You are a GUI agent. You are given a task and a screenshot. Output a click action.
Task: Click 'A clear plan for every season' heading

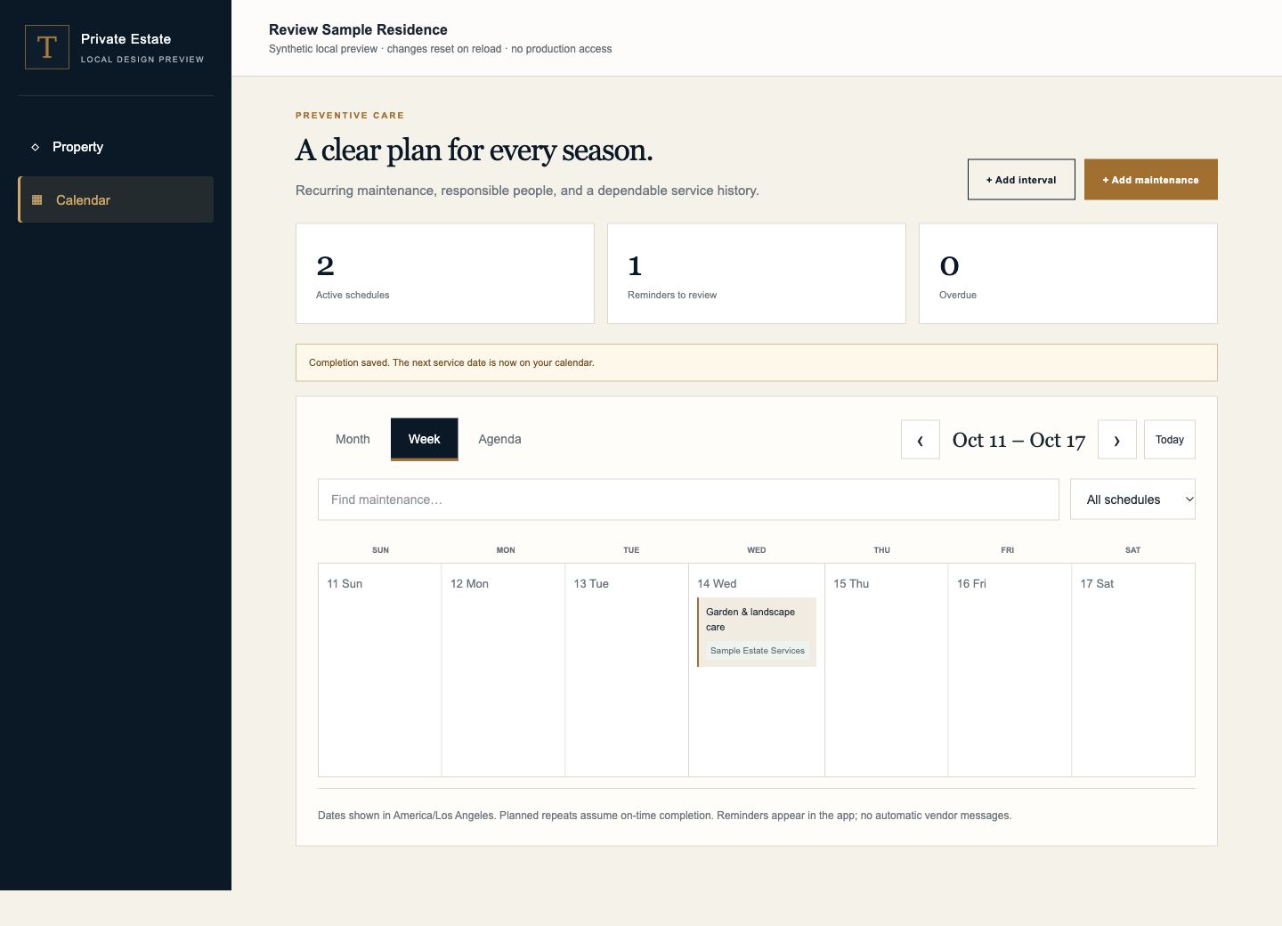474,150
